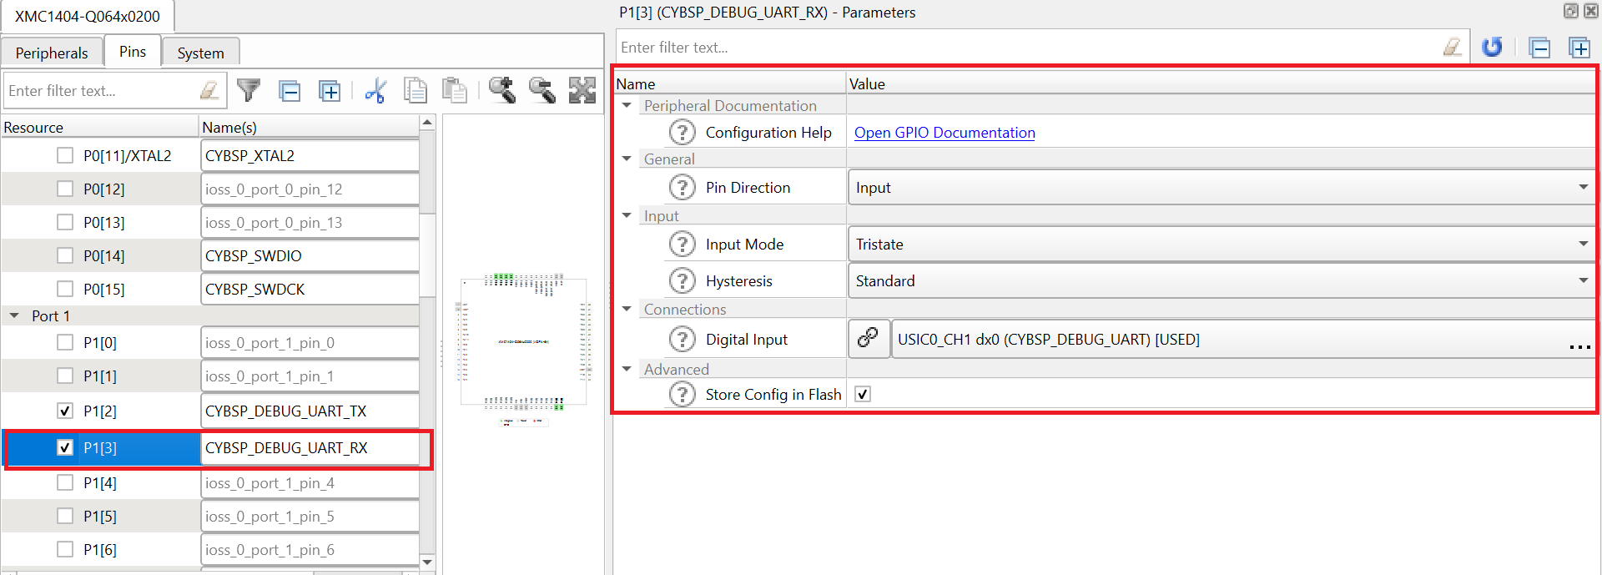This screenshot has width=1602, height=575.
Task: Select the XMC1404-Q064x0200 device tab
Action: (88, 16)
